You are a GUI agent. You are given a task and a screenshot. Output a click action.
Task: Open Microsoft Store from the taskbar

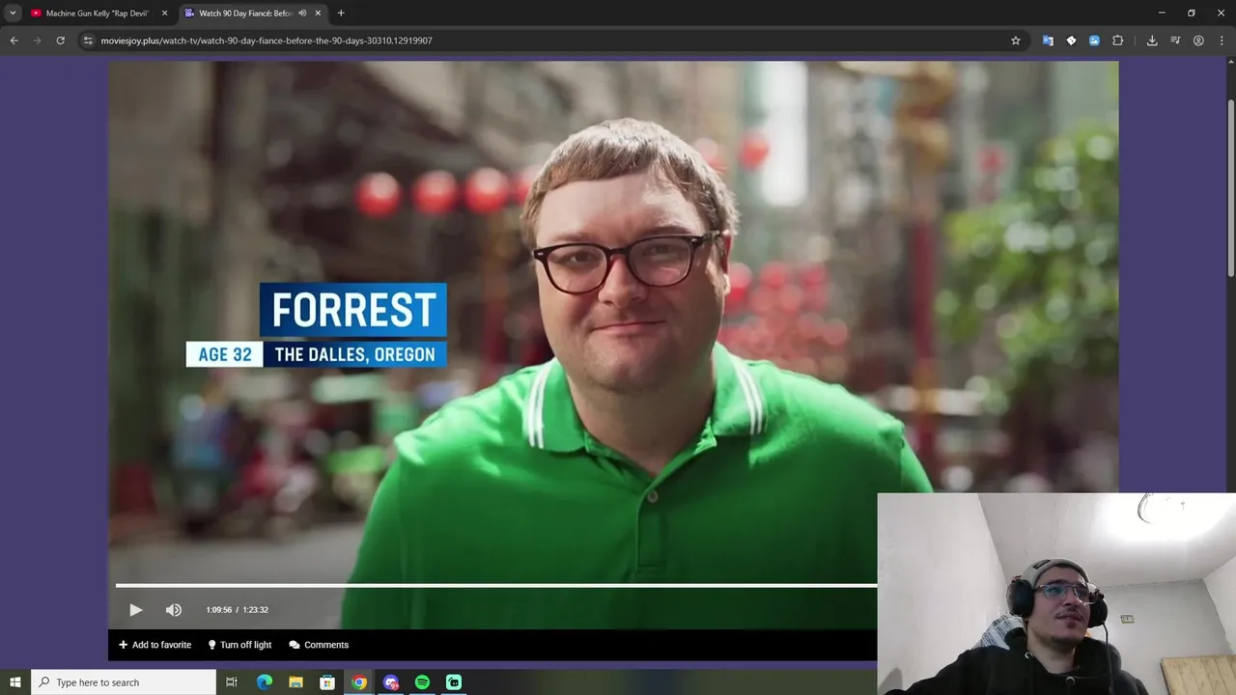(x=327, y=682)
